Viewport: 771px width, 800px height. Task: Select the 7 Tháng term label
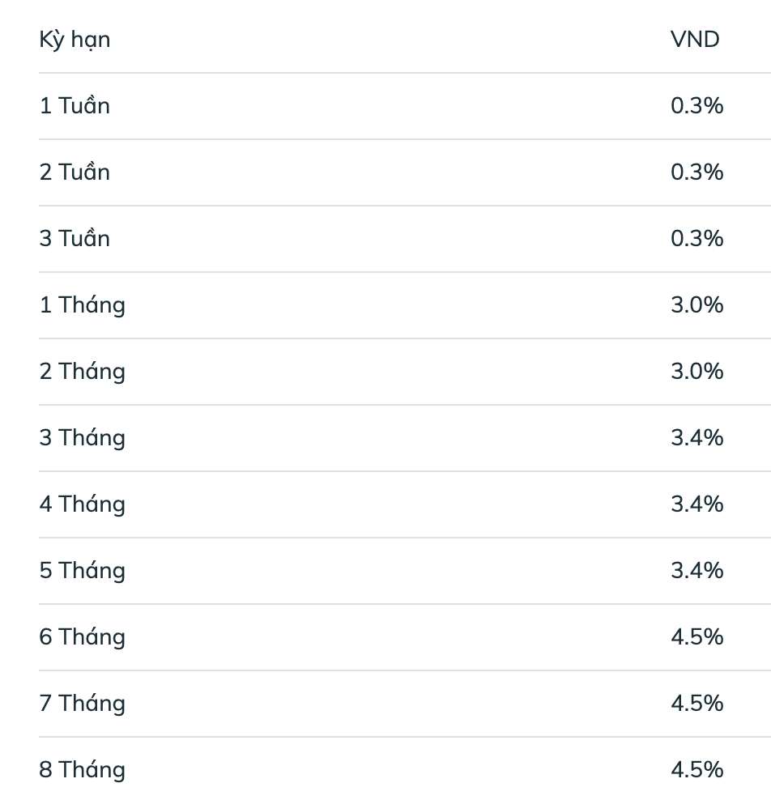[x=82, y=704]
